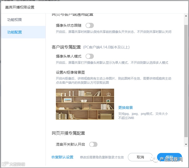Click the 设置AI抠像背景图 label
This screenshot has height=168, width=189.
(x=70, y=72)
